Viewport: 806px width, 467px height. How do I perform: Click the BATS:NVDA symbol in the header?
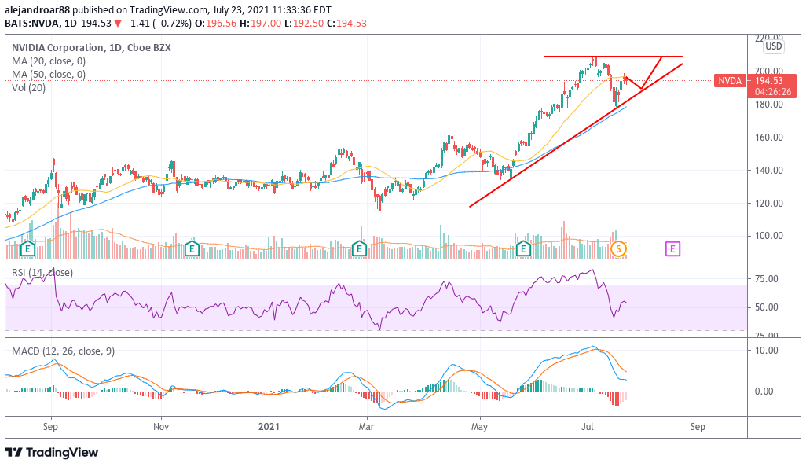(x=32, y=23)
